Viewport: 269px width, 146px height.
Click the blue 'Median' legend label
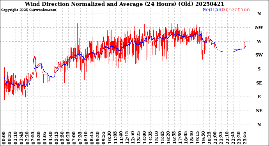pyautogui.click(x=212, y=10)
